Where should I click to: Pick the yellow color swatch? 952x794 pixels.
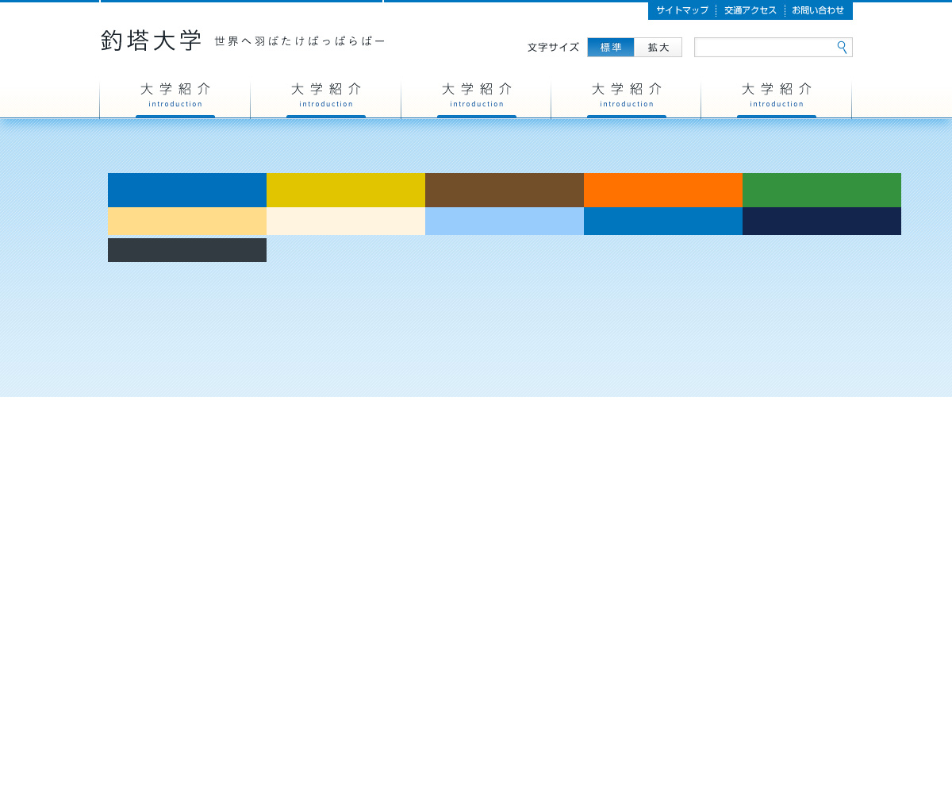(346, 190)
